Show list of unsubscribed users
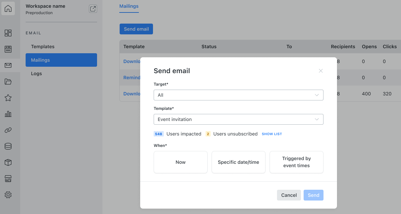The height and width of the screenshot is (214, 401). (x=272, y=134)
